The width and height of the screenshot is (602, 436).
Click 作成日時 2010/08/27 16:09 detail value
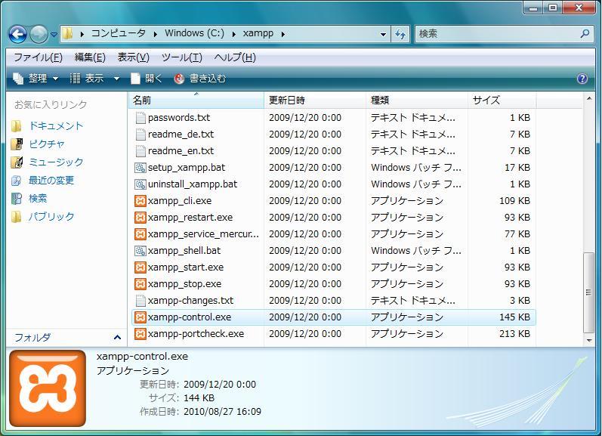222,412
